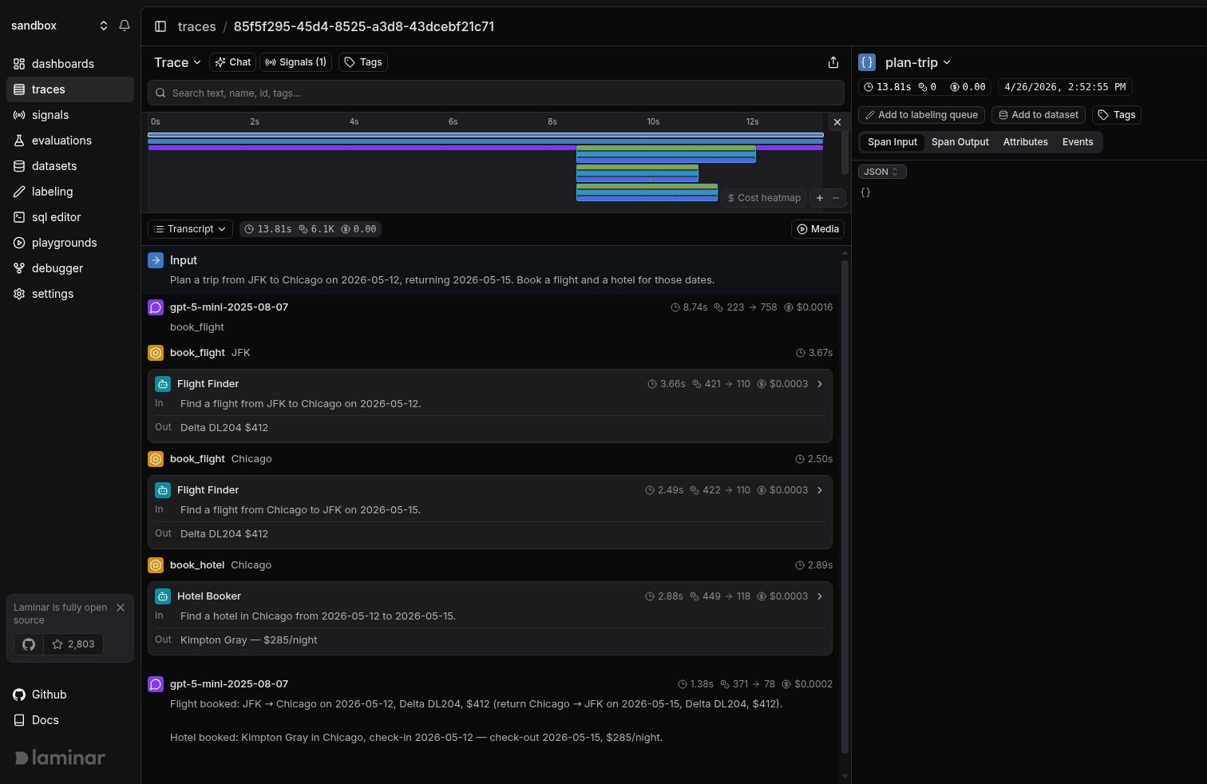Click first Flight Finder agent icon
Viewport: 1207px width, 784px height.
click(x=163, y=384)
